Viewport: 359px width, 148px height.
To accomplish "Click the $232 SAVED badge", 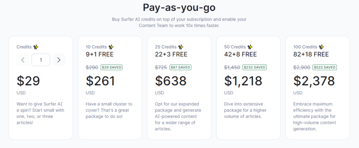I will (x=255, y=67).
